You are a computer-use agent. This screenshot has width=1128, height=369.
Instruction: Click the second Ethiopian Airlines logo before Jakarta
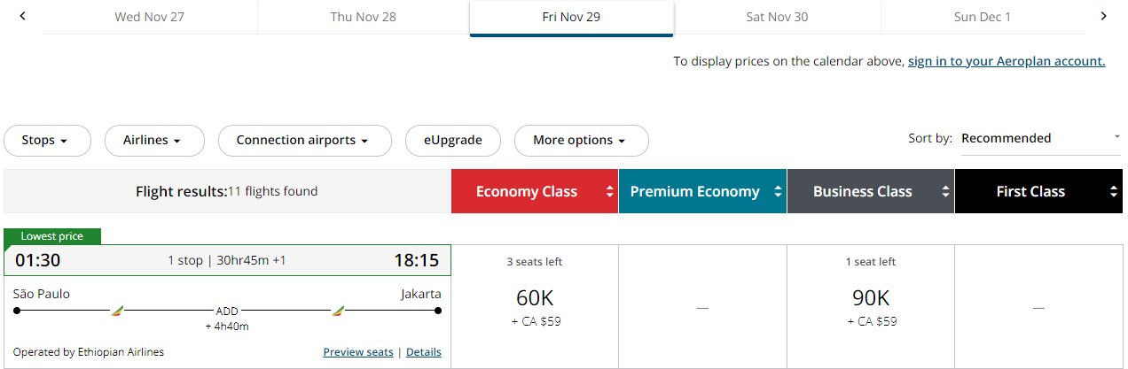point(338,311)
